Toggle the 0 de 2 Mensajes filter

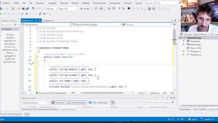coord(98,102)
